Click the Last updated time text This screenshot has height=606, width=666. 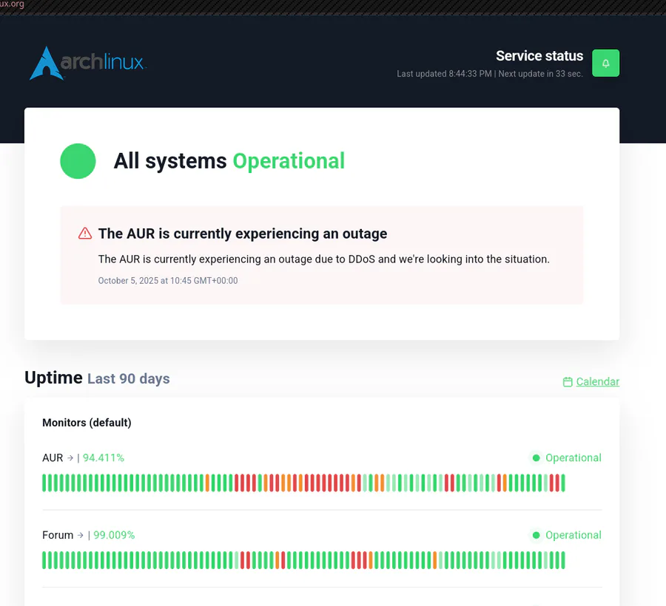coord(445,74)
